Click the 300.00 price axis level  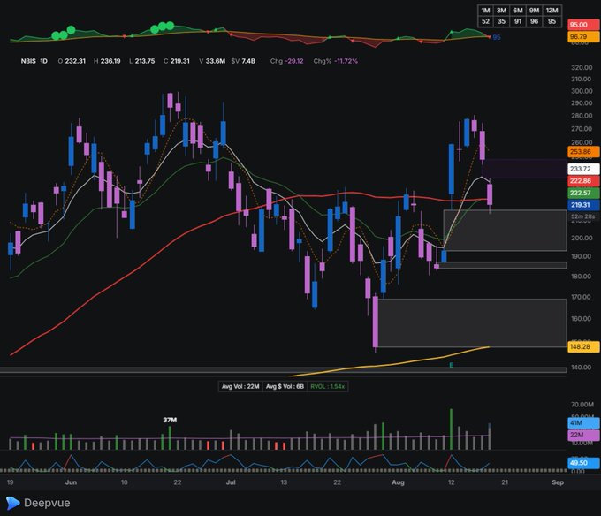(581, 91)
